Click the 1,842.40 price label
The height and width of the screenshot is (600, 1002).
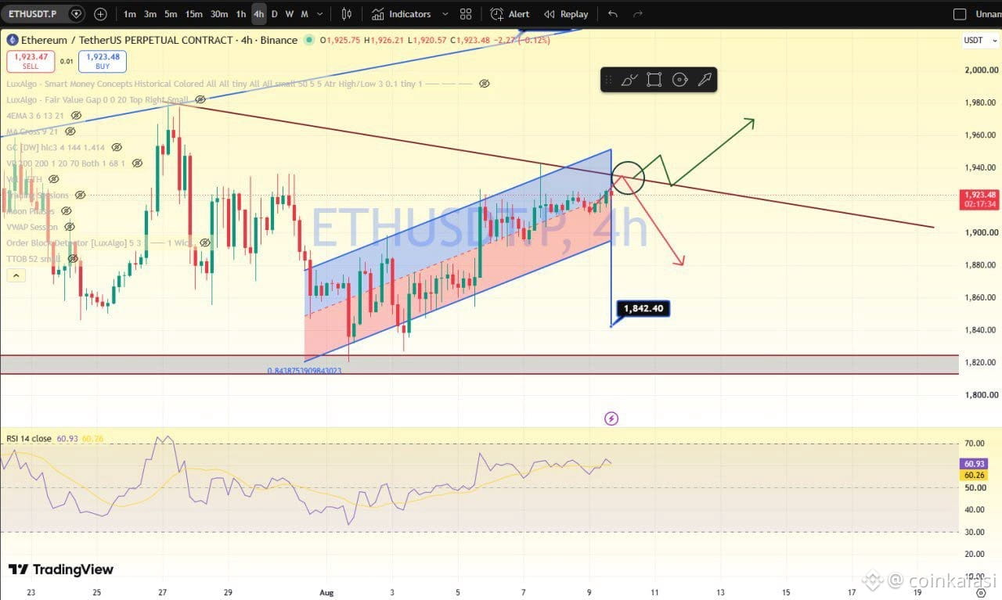click(643, 308)
